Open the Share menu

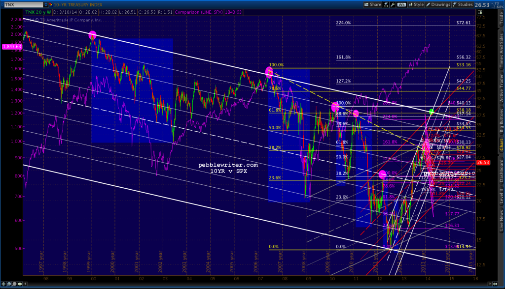(x=373, y=4)
